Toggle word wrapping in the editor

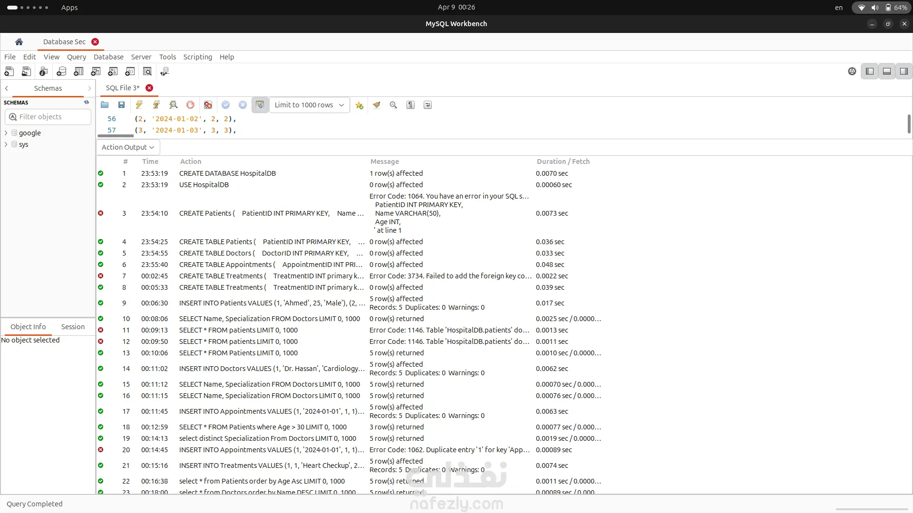[428, 105]
